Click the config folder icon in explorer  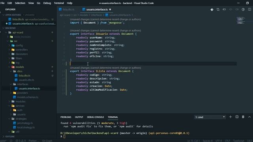click(13, 45)
